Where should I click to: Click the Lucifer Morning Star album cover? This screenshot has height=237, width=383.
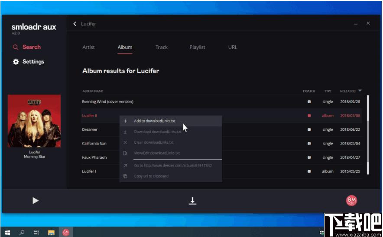34,121
